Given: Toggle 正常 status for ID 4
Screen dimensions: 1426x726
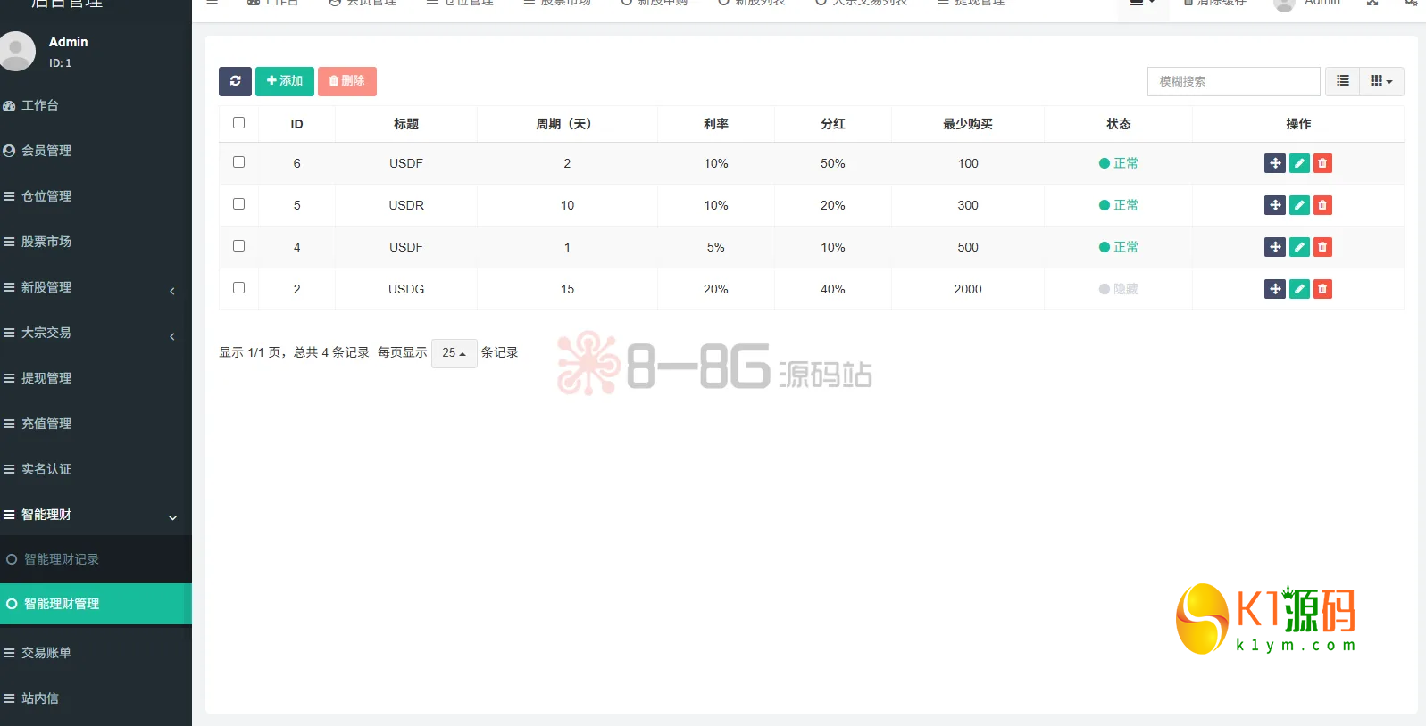Looking at the screenshot, I should point(1119,247).
